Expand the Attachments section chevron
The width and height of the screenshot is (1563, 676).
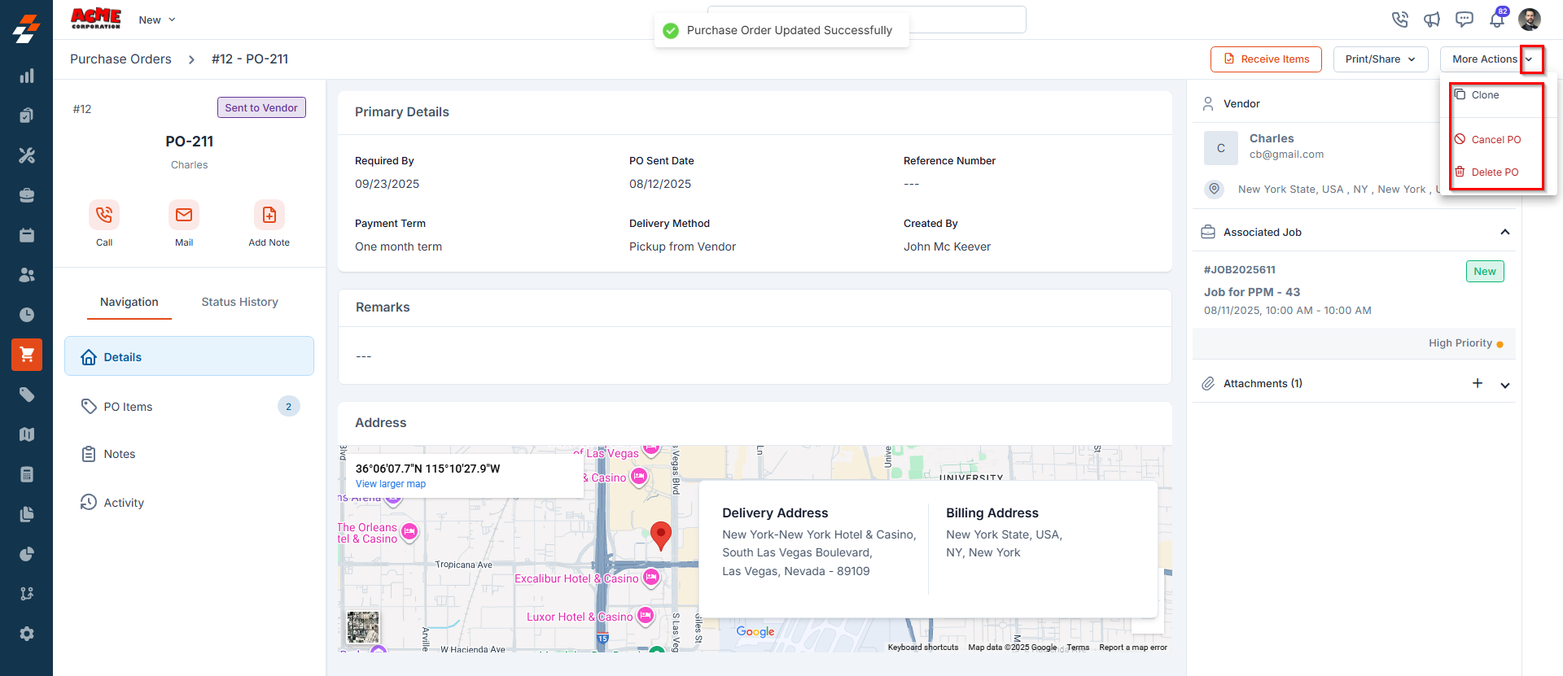[x=1505, y=385]
